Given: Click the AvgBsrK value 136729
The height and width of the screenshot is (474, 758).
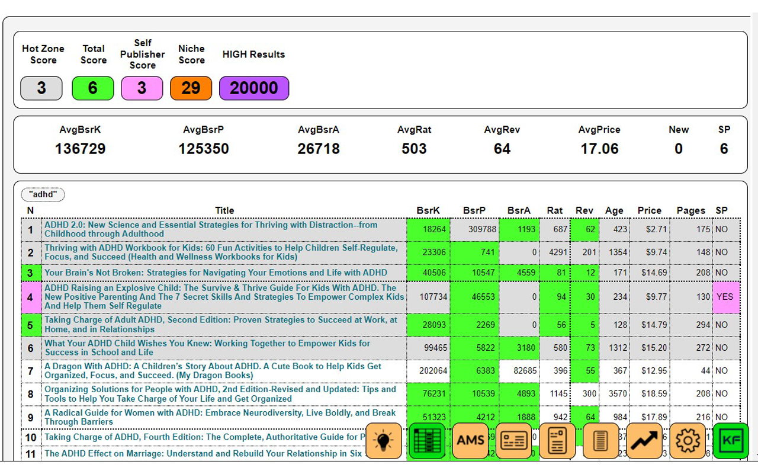Looking at the screenshot, I should (81, 149).
